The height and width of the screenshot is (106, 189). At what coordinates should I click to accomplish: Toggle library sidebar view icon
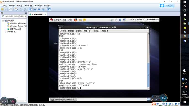[31, 9]
